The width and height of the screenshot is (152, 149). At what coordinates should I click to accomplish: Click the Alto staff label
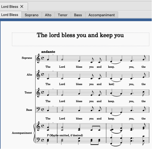pyautogui.click(x=30, y=75)
